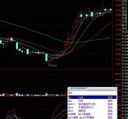Viewport: 128px width, 119px height.
Task: Select the highlighted MA 均线 indicator entry
Action: pyautogui.click(x=92, y=97)
